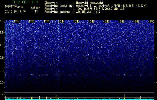
Task: Click the 0.7 kHz axis label
Action: (x=2, y=82)
